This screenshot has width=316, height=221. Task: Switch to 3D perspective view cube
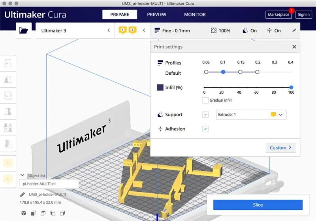coord(24,213)
